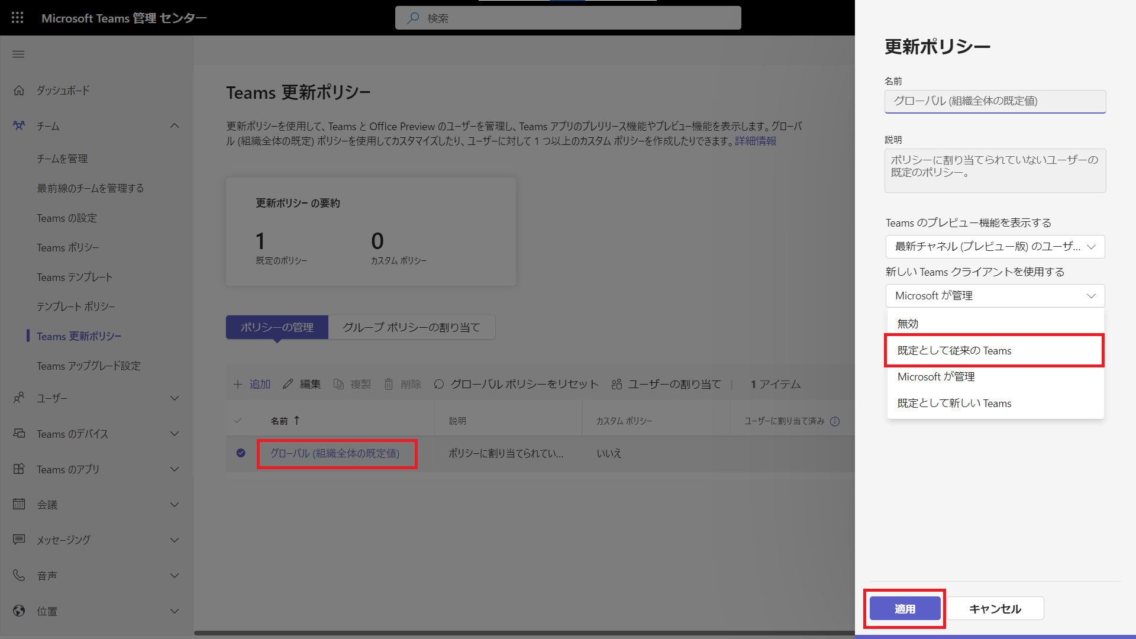Click the 説明 description text area
Viewport: 1136px width, 639px height.
[995, 170]
